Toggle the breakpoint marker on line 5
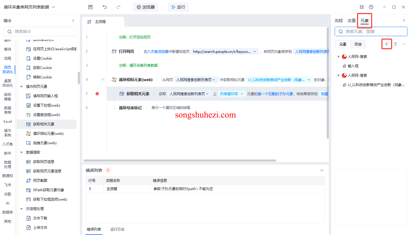 (x=97, y=94)
